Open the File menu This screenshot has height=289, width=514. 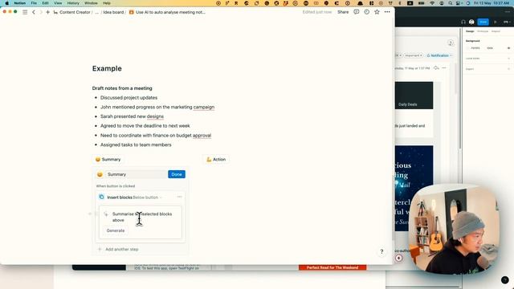(34, 3)
